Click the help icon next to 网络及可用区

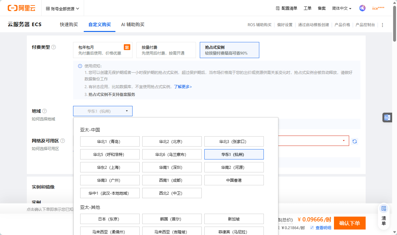pyautogui.click(x=63, y=141)
